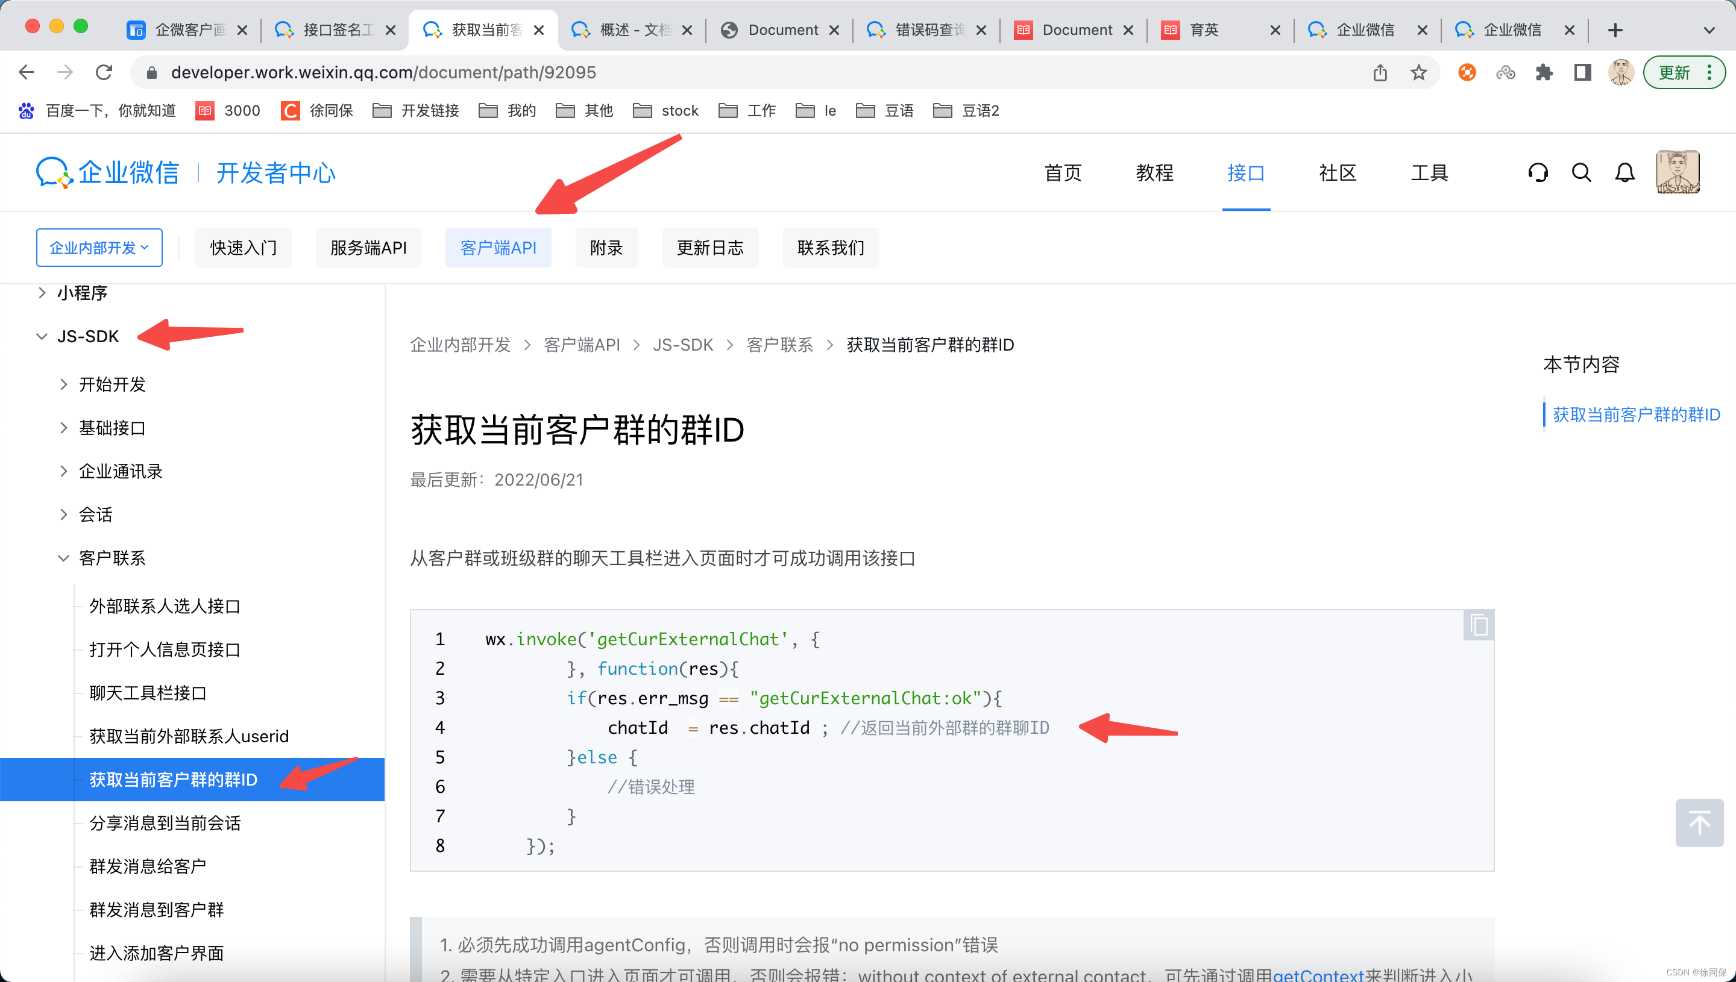
Task: Open the Chrome profile avatar
Action: pyautogui.click(x=1621, y=72)
